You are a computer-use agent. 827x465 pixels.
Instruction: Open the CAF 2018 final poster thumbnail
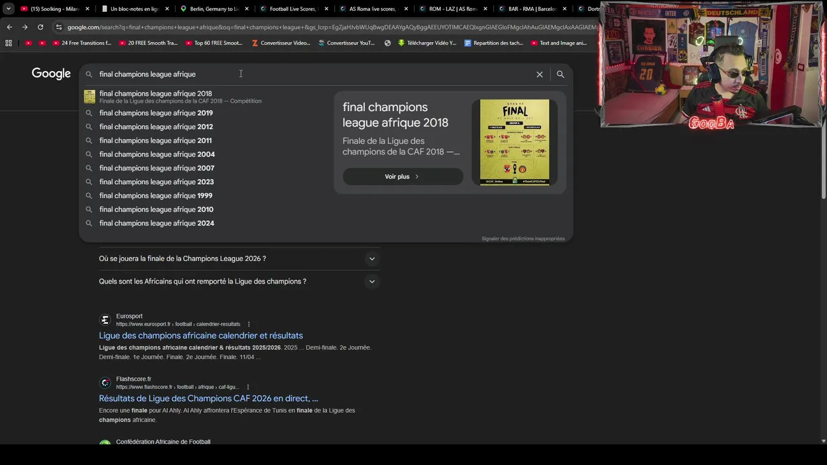514,141
